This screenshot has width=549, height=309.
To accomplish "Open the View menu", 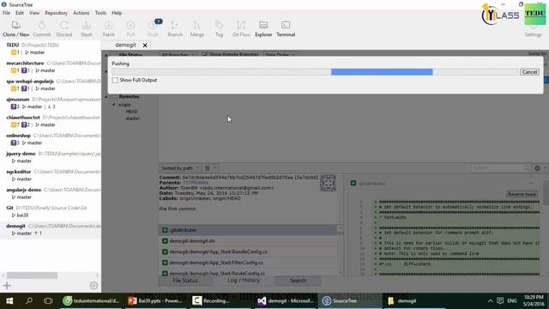I will 34,13.
